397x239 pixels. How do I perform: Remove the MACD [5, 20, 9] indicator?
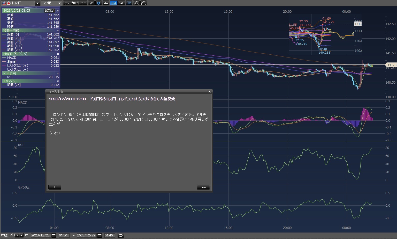58,54
